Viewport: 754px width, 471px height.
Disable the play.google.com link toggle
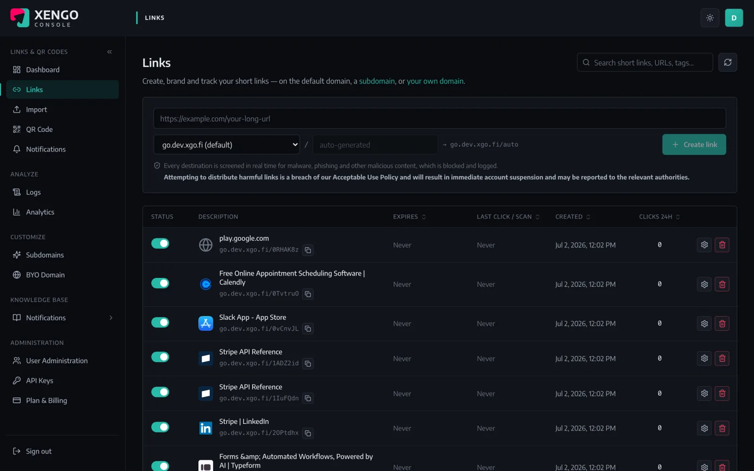pos(160,244)
